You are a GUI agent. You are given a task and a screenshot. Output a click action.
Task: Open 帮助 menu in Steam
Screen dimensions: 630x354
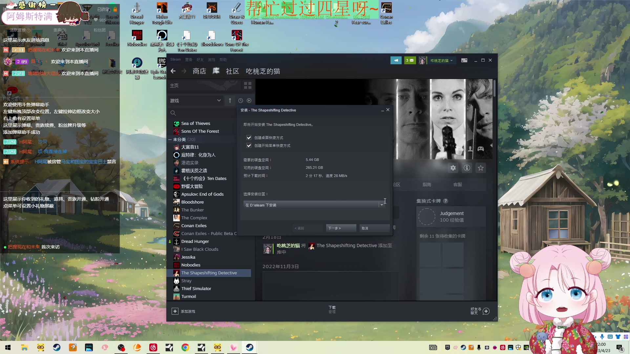pos(223,60)
